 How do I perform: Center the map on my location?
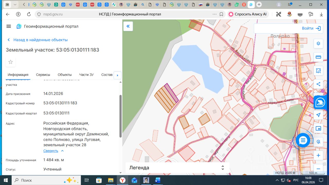pyautogui.click(x=318, y=115)
